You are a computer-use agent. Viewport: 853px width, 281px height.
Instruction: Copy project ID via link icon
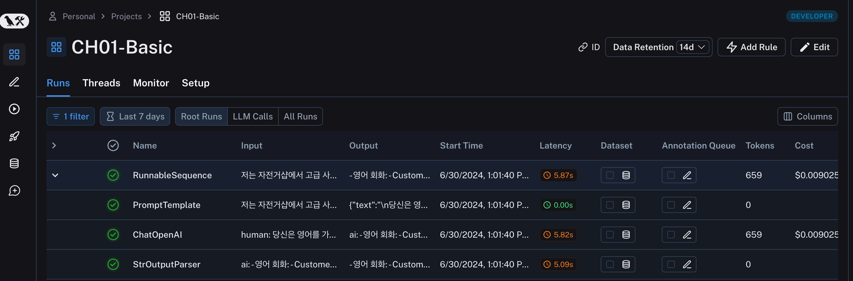[x=583, y=47]
